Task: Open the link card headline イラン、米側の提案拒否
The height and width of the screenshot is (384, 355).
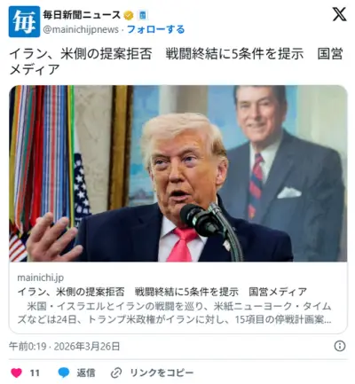Action: [x=162, y=292]
